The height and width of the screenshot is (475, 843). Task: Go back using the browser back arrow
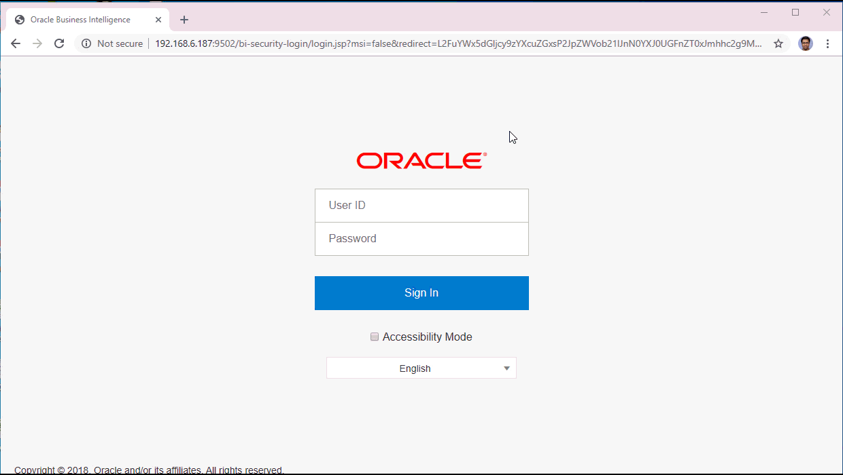[x=16, y=43]
